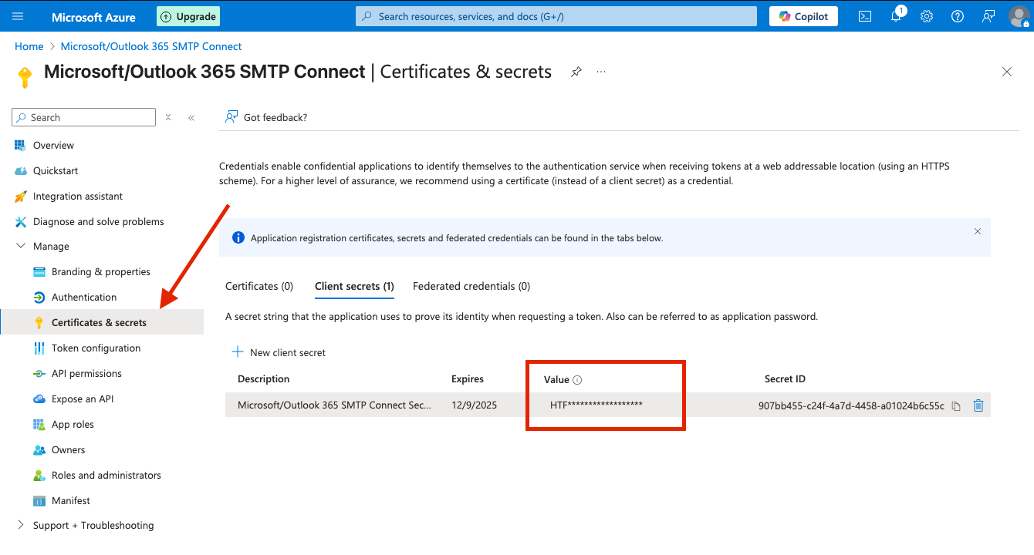Click the Quickstart cloud icon

tap(20, 170)
